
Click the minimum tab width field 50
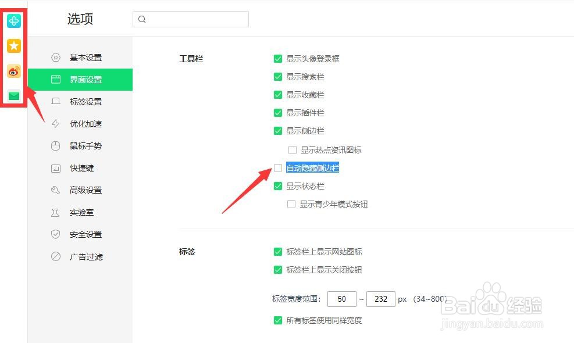(342, 299)
